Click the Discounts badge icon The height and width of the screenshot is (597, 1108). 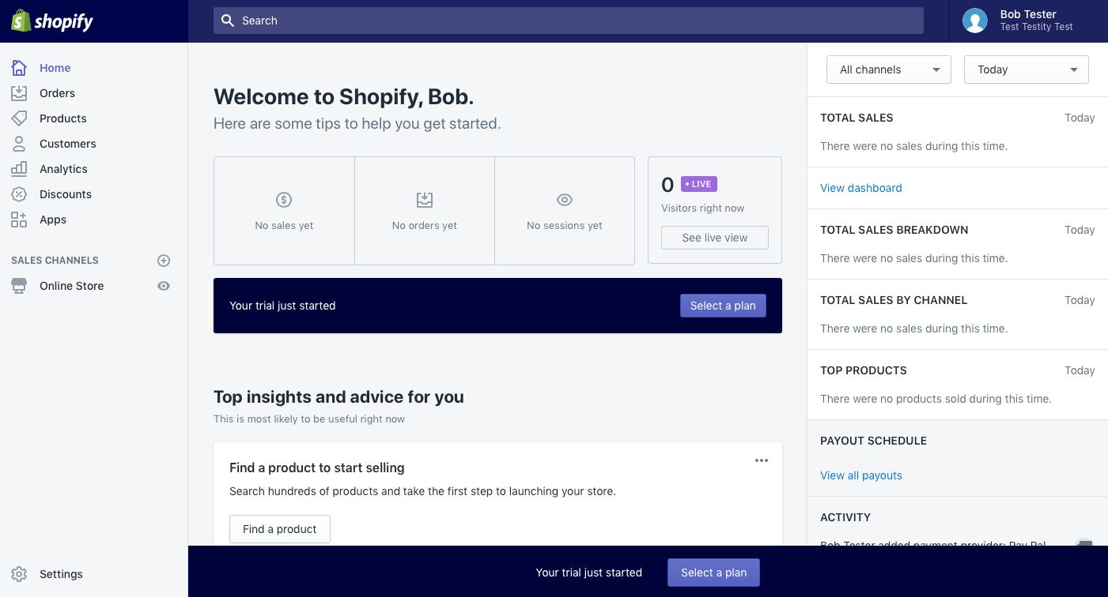pyautogui.click(x=19, y=194)
